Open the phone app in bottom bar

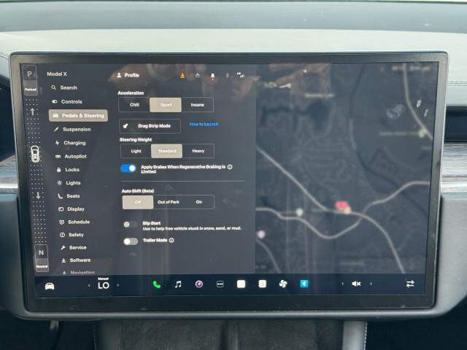(x=156, y=284)
